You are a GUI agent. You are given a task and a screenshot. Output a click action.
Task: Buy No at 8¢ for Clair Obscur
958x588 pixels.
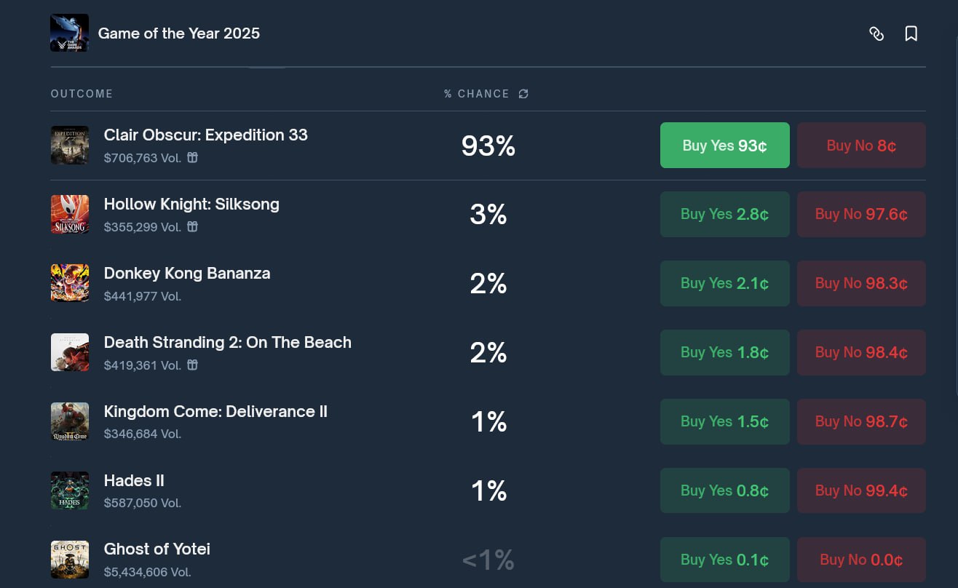861,146
